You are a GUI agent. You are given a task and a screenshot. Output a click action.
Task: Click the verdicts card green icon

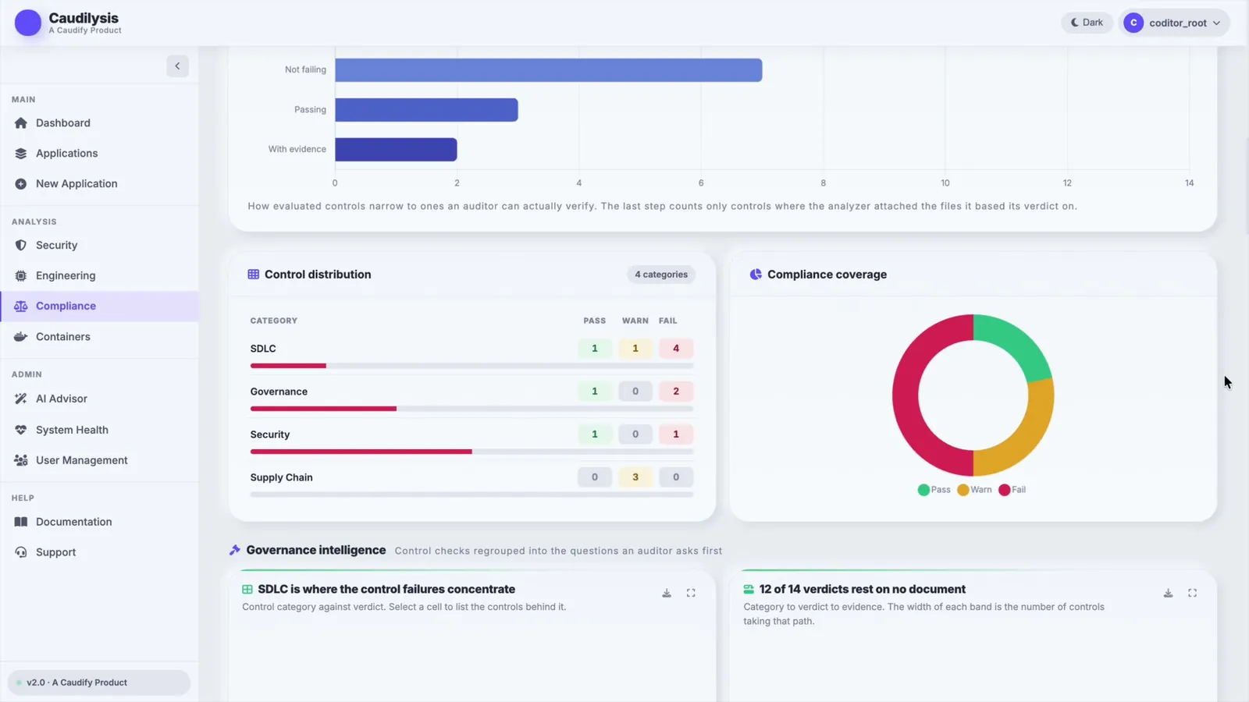pyautogui.click(x=749, y=590)
